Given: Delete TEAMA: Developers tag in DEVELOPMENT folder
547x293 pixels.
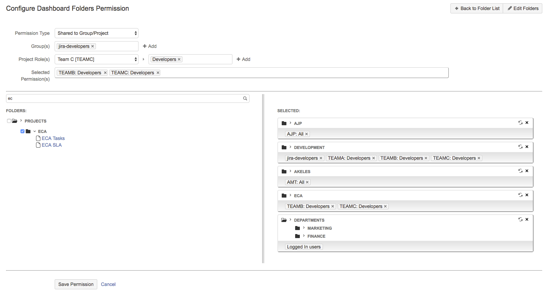Looking at the screenshot, I should (374, 158).
